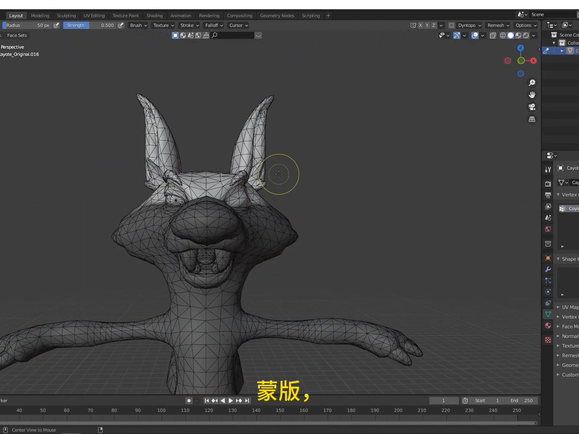Click the red X axis gizmo handle
This screenshot has height=434, width=579.
(533, 61)
